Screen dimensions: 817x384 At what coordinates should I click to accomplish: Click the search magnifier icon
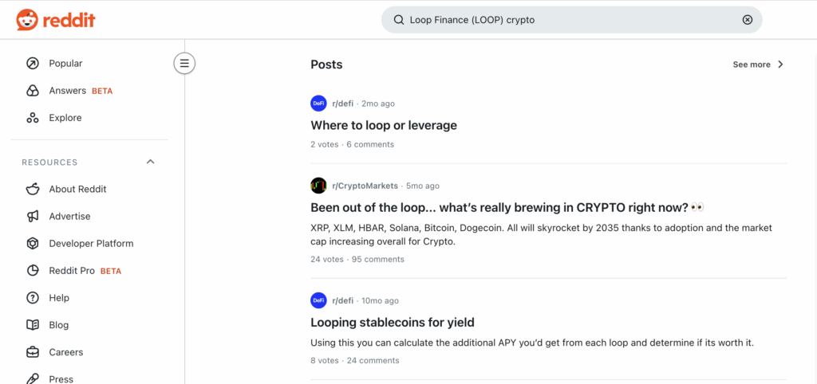[398, 20]
